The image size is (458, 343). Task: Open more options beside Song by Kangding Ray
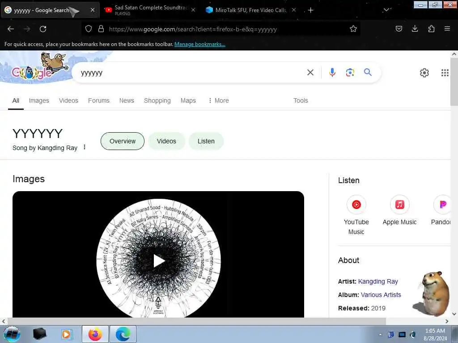85,147
